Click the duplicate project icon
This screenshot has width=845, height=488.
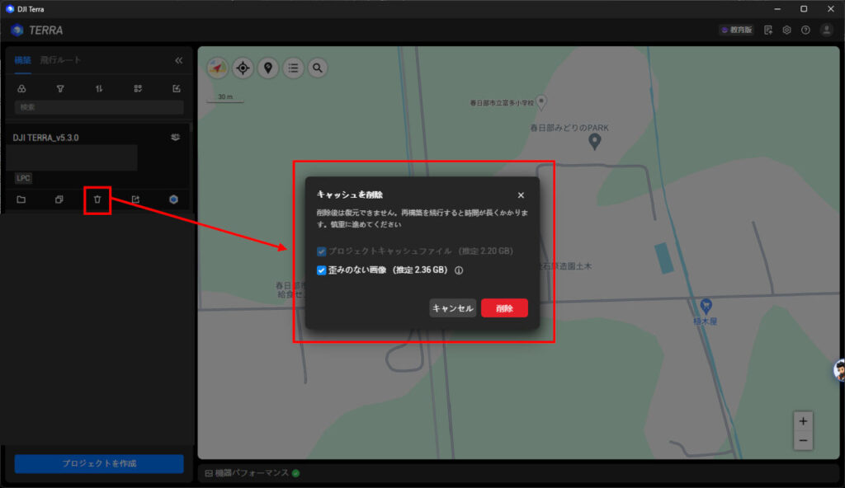coord(59,199)
